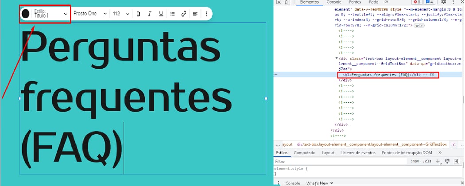Click the black text color swatch
Image resolution: width=465 pixels, height=186 pixels.
pyautogui.click(x=26, y=14)
